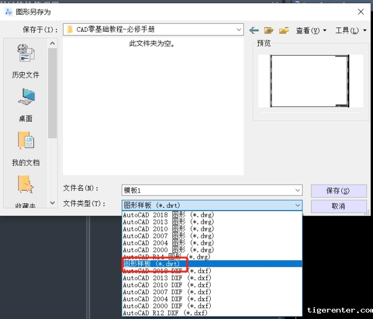Screen dimensions: 373x319
Task: Select AutoCAD R12 DXF (*.dxf) format
Action: [165, 313]
